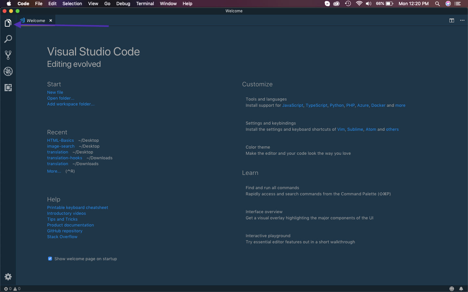Click the feedback smiley icon

tap(451, 289)
